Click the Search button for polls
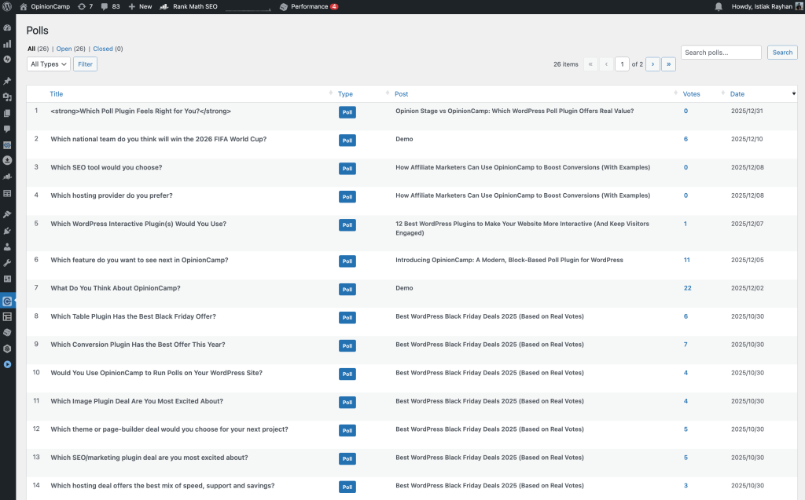 (x=782, y=53)
